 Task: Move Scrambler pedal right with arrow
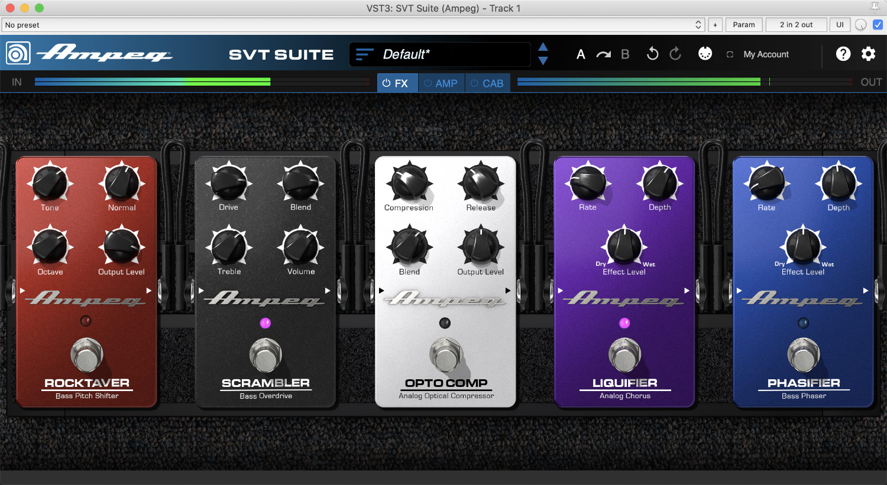coord(328,290)
